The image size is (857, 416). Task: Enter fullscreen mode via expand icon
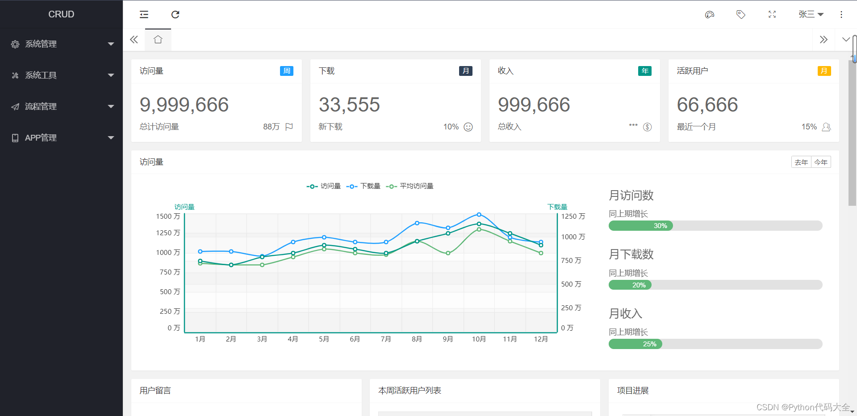coord(772,14)
